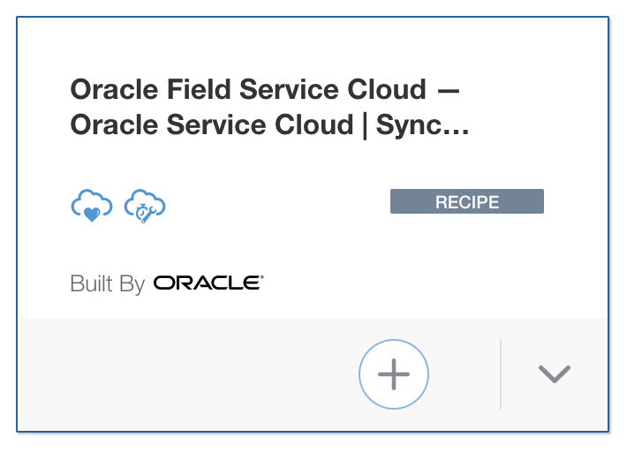This screenshot has height=452, width=627.
Task: Click the cloud with heart icon
Action: click(x=91, y=206)
